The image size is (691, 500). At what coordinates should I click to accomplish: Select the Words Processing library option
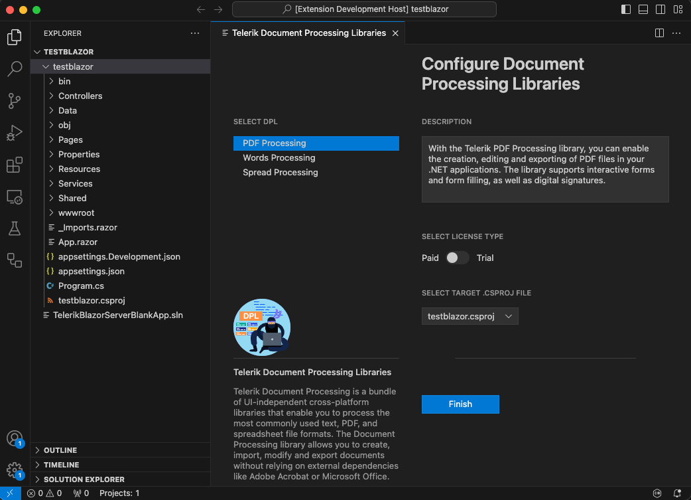coord(316,157)
